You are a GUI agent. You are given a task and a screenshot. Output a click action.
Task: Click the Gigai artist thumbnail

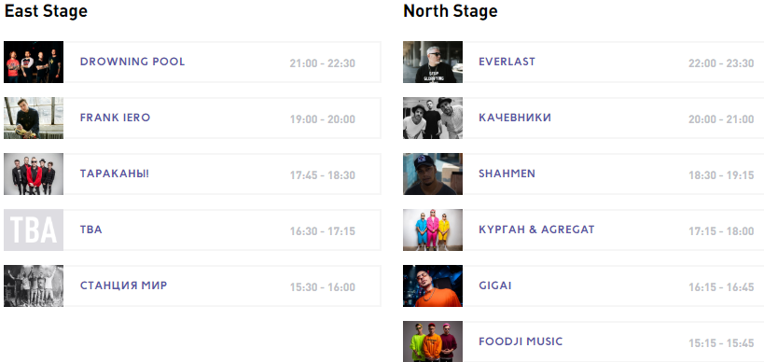433,286
